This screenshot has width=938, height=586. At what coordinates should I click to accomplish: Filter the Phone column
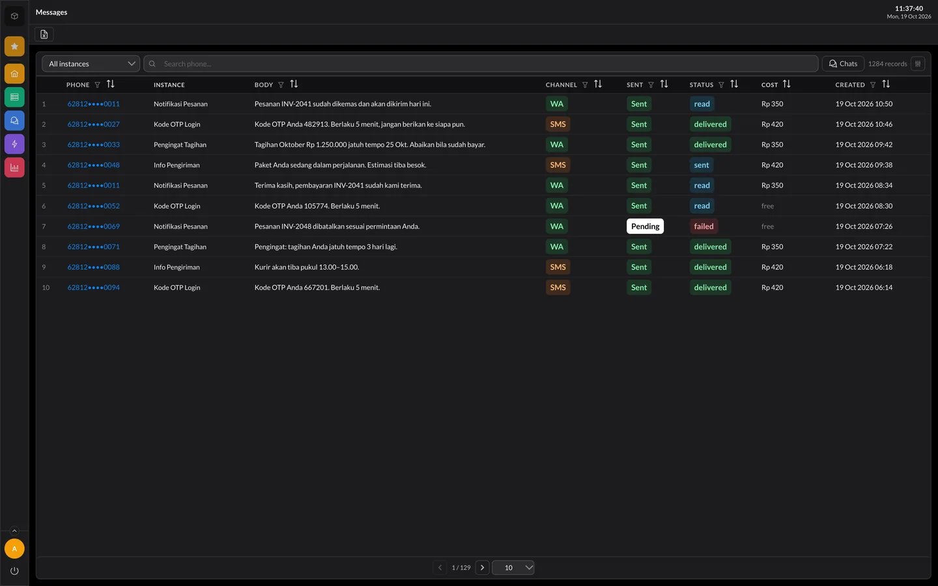[98, 85]
